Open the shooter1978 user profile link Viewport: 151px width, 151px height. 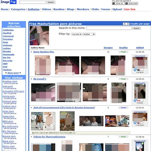(140, 141)
